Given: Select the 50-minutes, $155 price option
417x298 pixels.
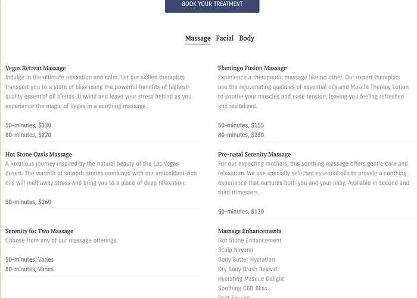Looking at the screenshot, I should coord(241,125).
